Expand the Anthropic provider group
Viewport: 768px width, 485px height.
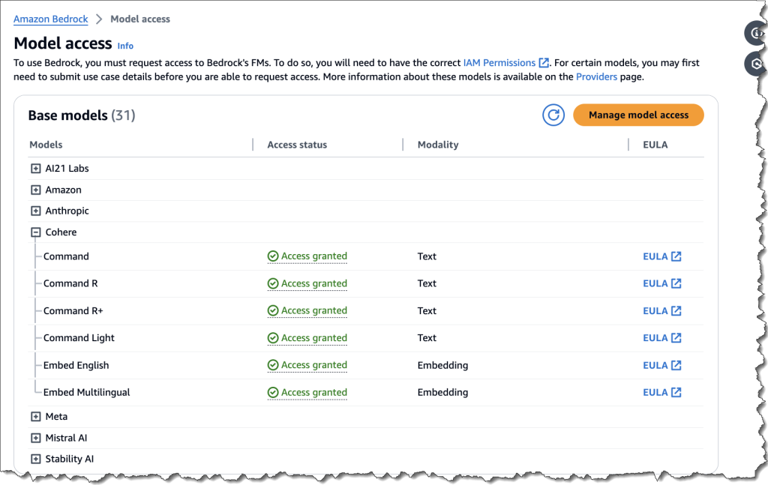coord(36,211)
